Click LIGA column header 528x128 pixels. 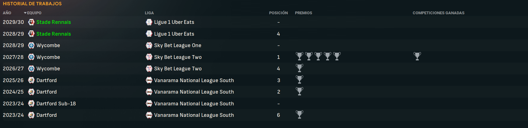click(149, 13)
